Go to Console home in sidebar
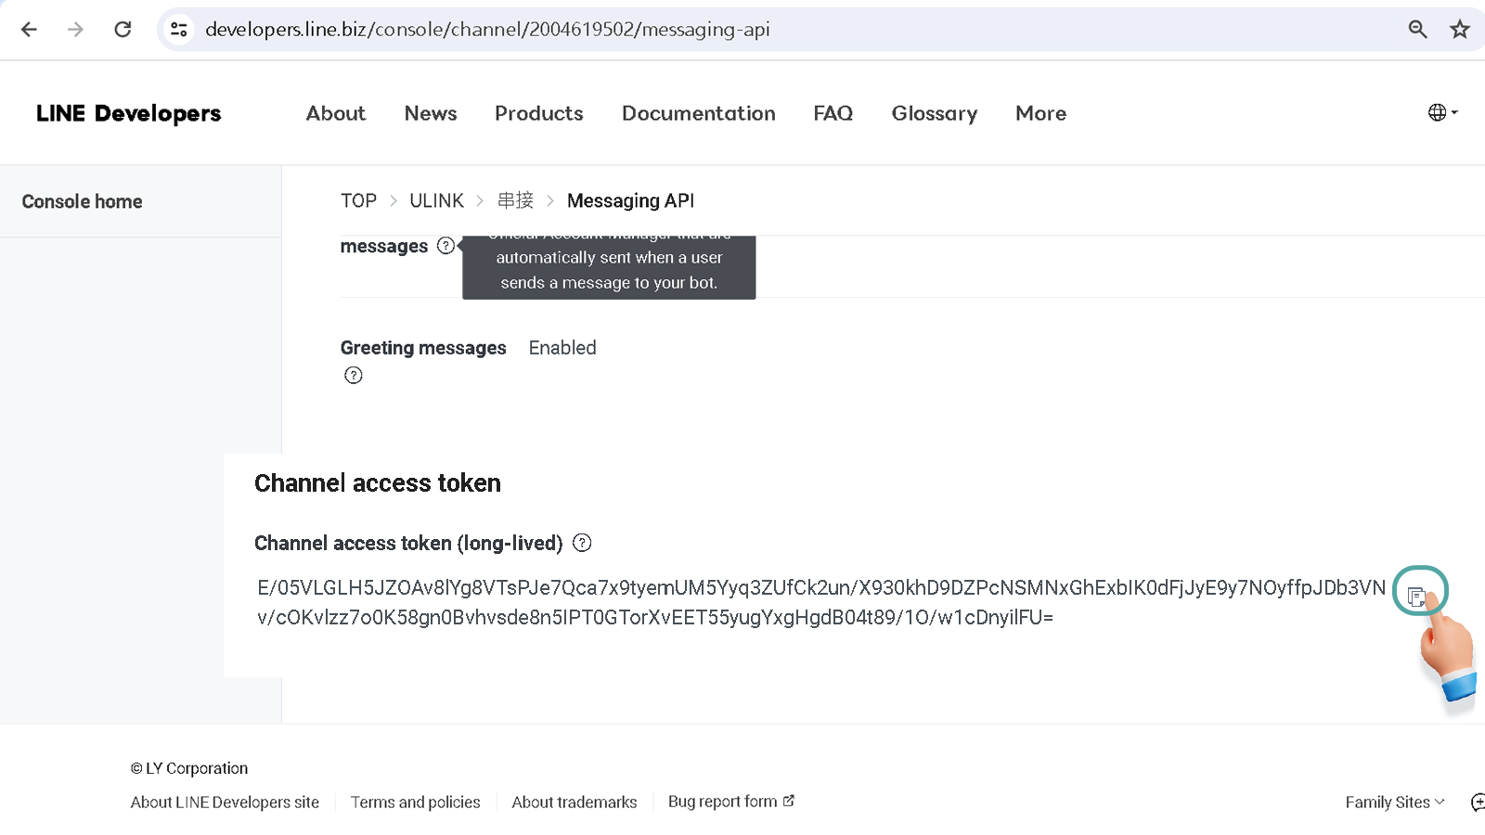 (x=83, y=201)
